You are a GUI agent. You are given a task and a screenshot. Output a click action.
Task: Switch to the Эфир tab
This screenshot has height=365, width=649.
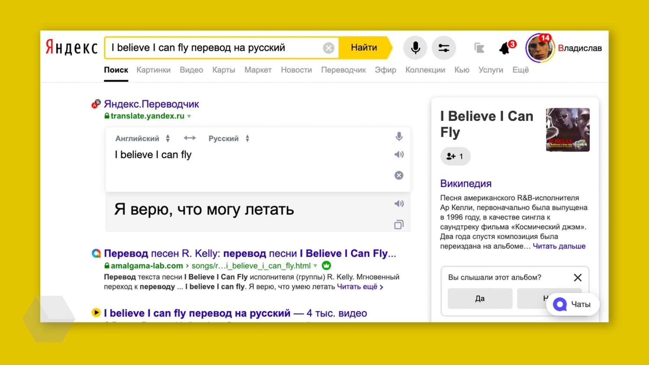click(x=386, y=70)
